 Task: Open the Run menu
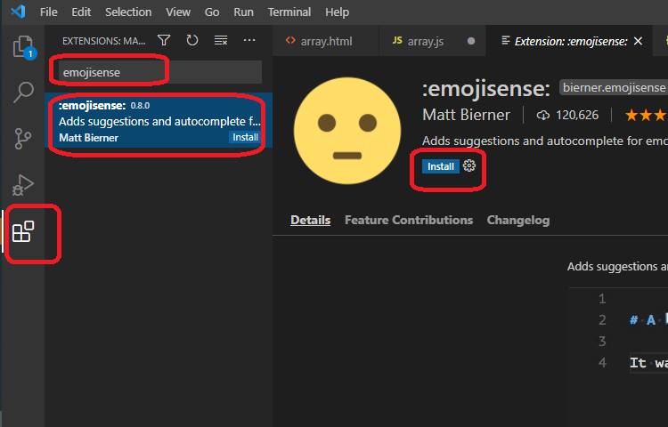[x=243, y=12]
